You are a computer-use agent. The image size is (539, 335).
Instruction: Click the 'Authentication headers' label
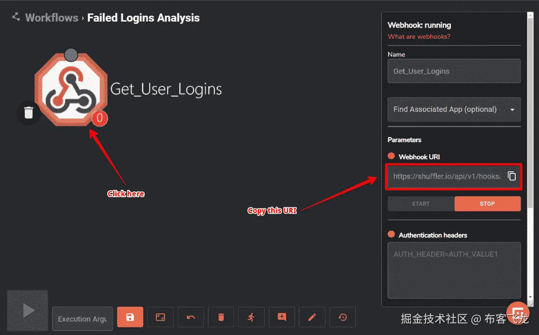coord(433,235)
